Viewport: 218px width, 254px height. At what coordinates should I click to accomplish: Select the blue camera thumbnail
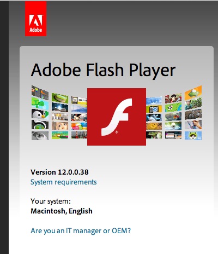tap(154, 109)
